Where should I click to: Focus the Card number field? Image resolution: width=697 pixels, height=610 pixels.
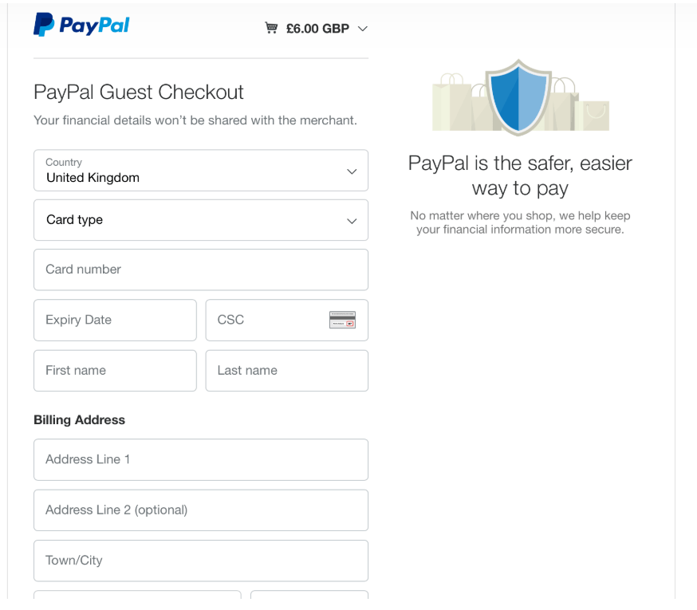click(201, 270)
